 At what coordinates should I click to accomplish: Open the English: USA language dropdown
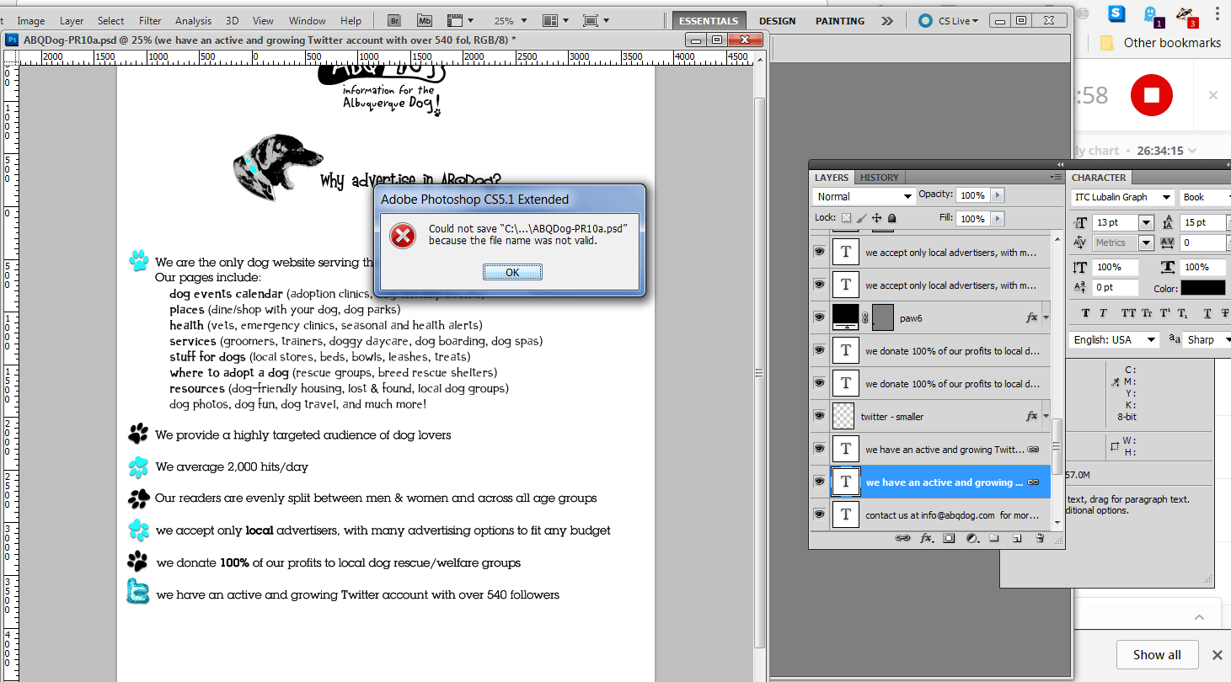1114,339
